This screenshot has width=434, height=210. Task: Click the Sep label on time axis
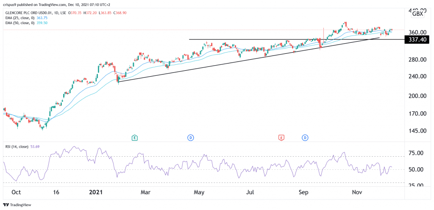304,192
